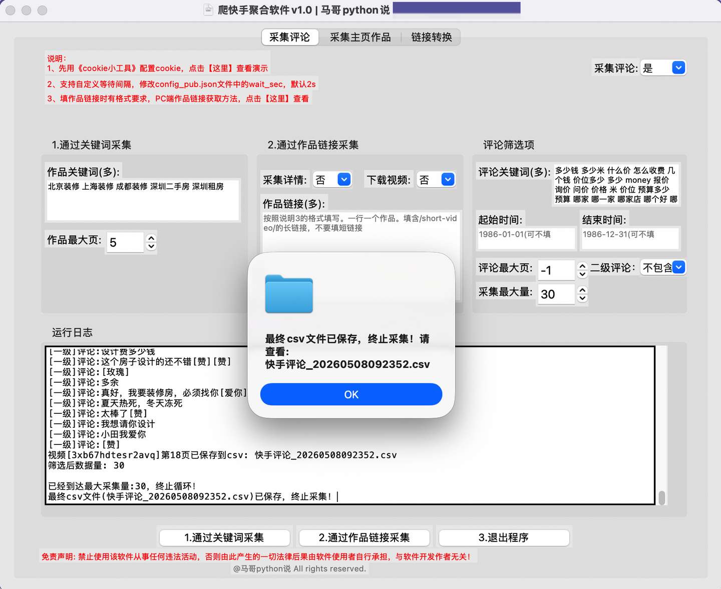Switch to the 采集评论 tab
721x589 pixels.
[290, 37]
